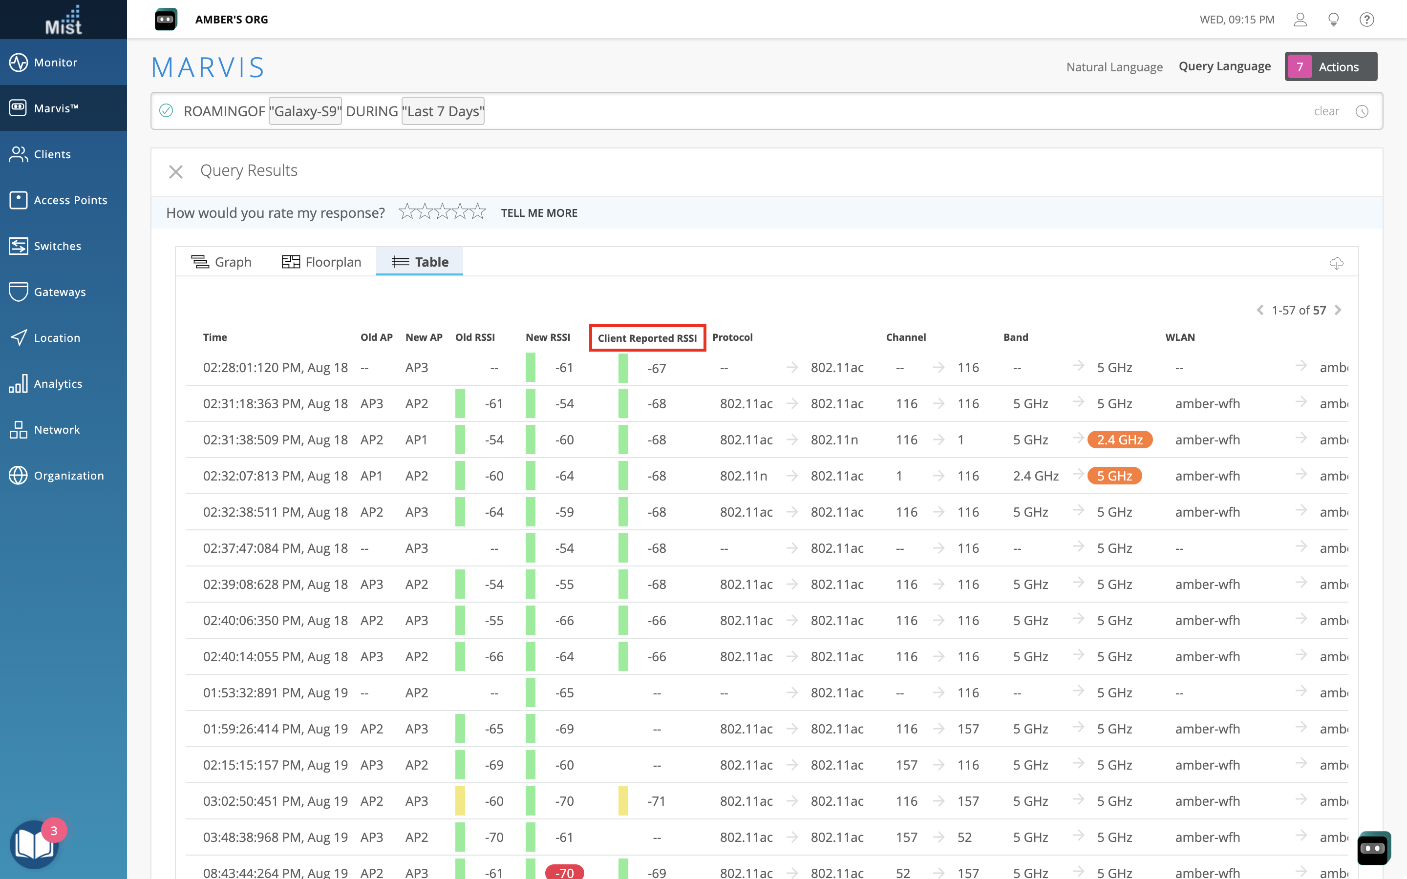1407x879 pixels.
Task: Go to previous results page arrow
Action: 1260,310
